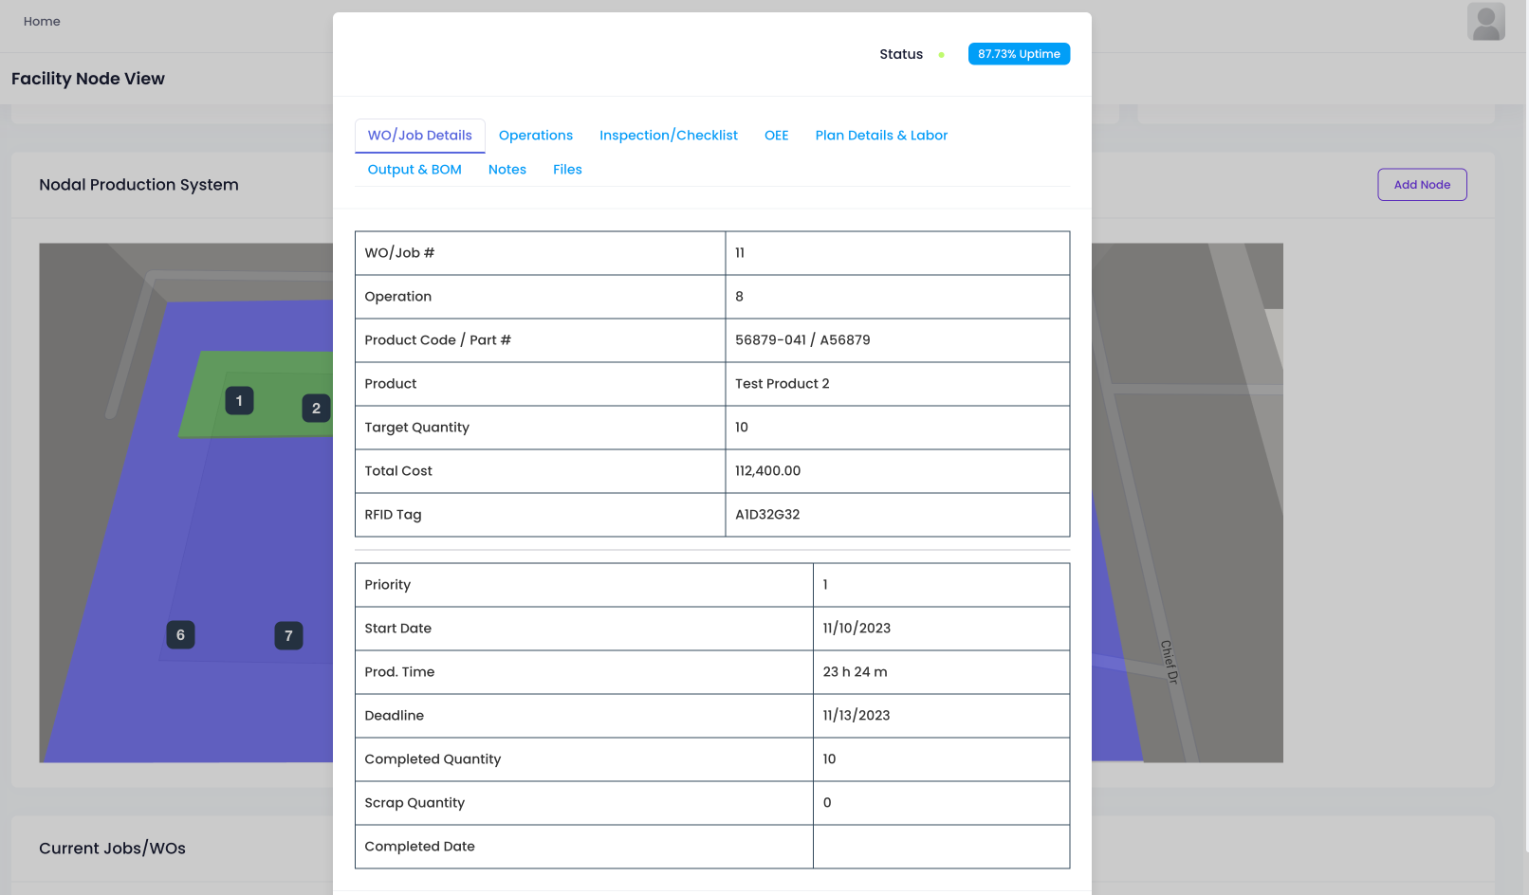Go to the Home link
Viewport: 1529px width, 895px height.
tap(42, 22)
